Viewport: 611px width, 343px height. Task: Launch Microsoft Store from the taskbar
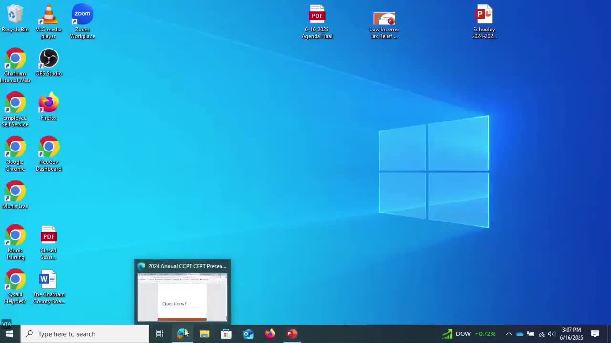tap(226, 334)
